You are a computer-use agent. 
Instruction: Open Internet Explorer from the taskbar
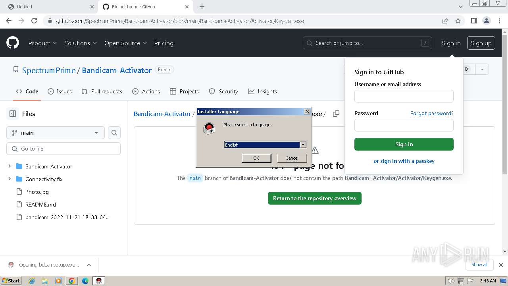tap(31, 281)
